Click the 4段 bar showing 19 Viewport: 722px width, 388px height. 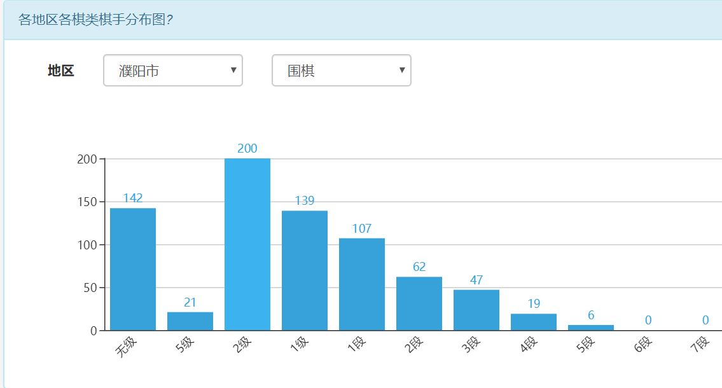pyautogui.click(x=534, y=322)
